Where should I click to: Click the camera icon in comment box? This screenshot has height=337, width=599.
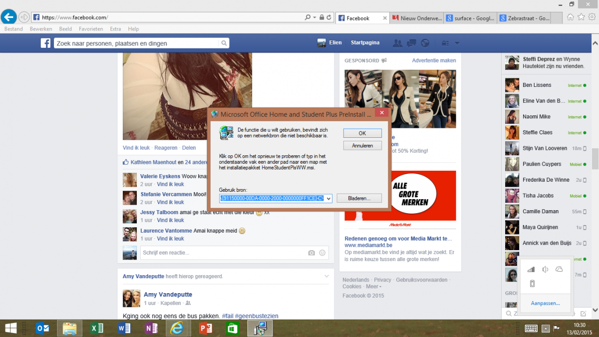[x=311, y=253]
